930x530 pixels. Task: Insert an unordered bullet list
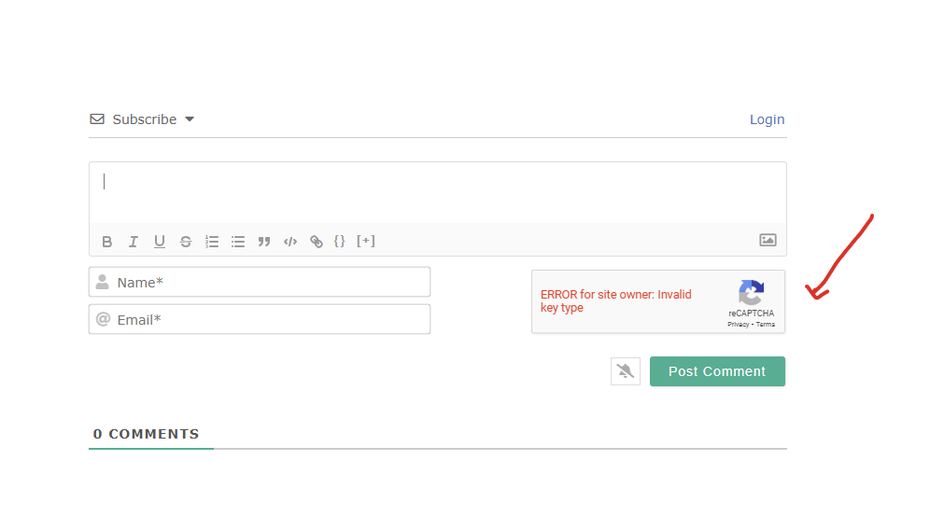click(238, 242)
